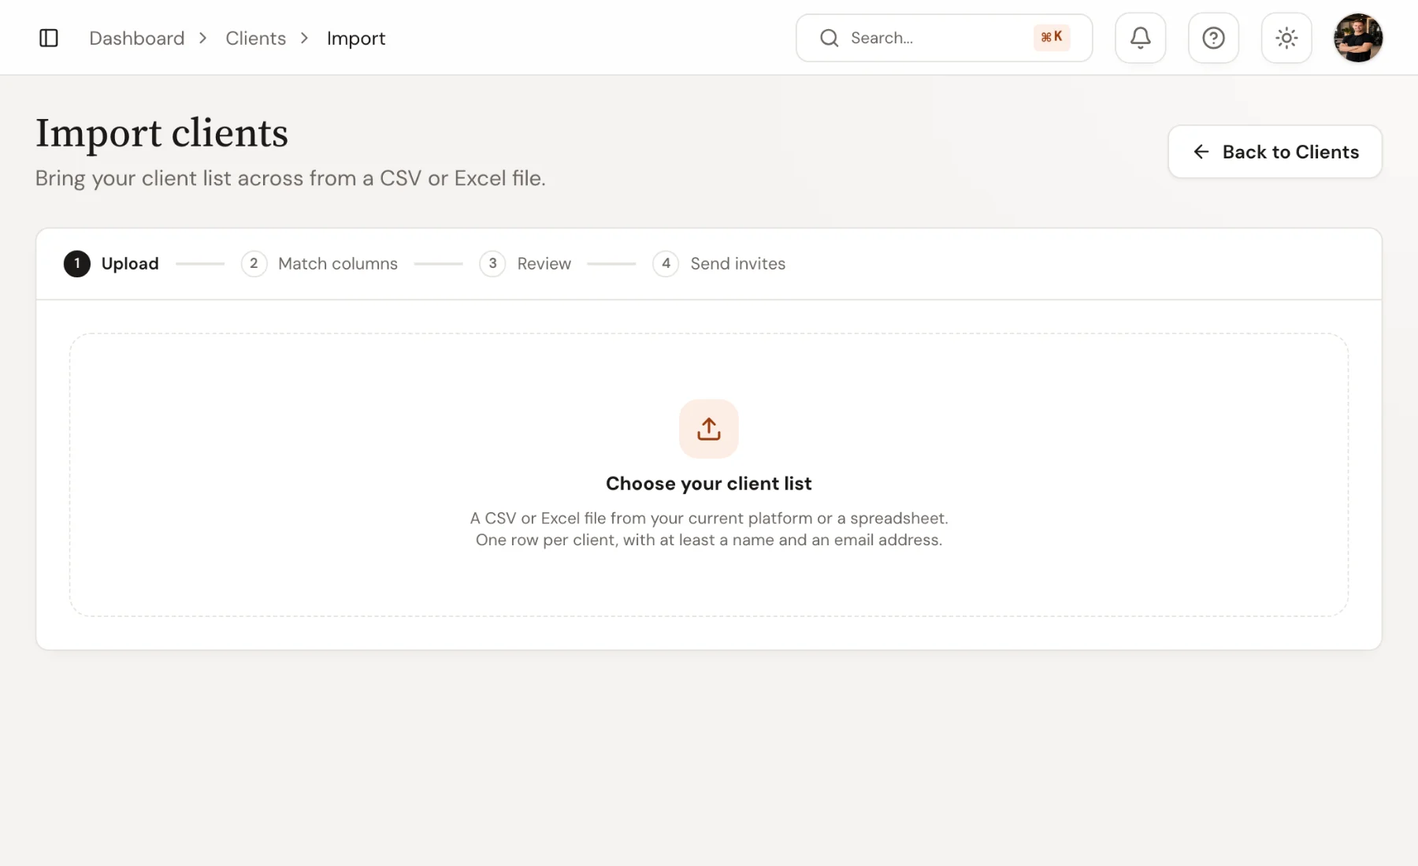The height and width of the screenshot is (866, 1418).
Task: Click the Import breadcrumb
Action: click(356, 38)
